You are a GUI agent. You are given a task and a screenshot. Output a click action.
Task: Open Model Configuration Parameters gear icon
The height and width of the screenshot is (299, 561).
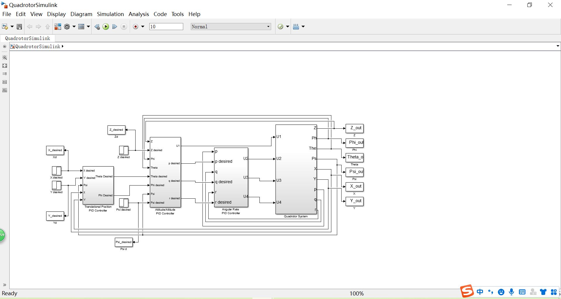click(x=67, y=27)
